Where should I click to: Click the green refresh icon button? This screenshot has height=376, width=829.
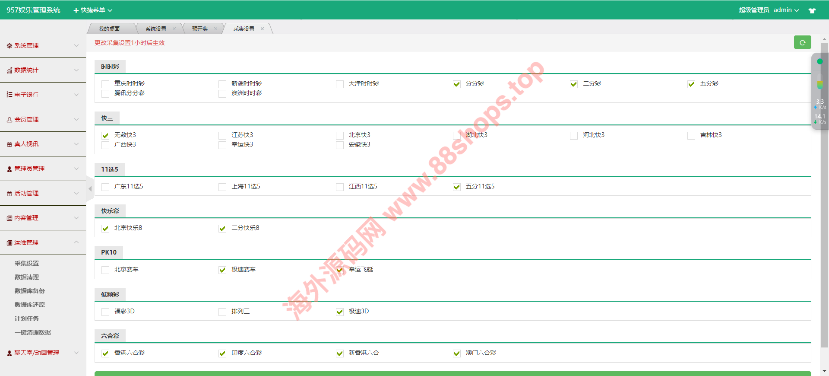tap(802, 42)
